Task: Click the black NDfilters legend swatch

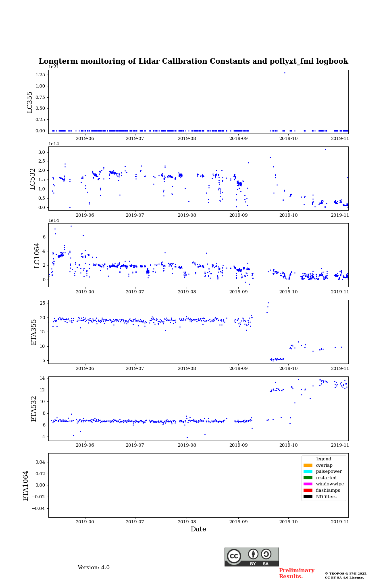Action: (308, 497)
